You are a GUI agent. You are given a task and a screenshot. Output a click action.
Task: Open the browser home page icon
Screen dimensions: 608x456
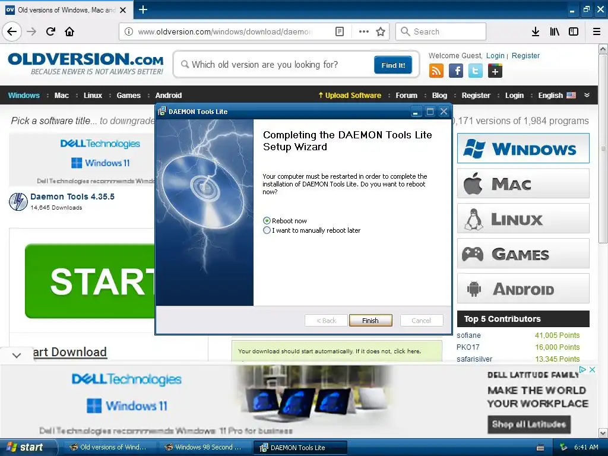pyautogui.click(x=69, y=31)
